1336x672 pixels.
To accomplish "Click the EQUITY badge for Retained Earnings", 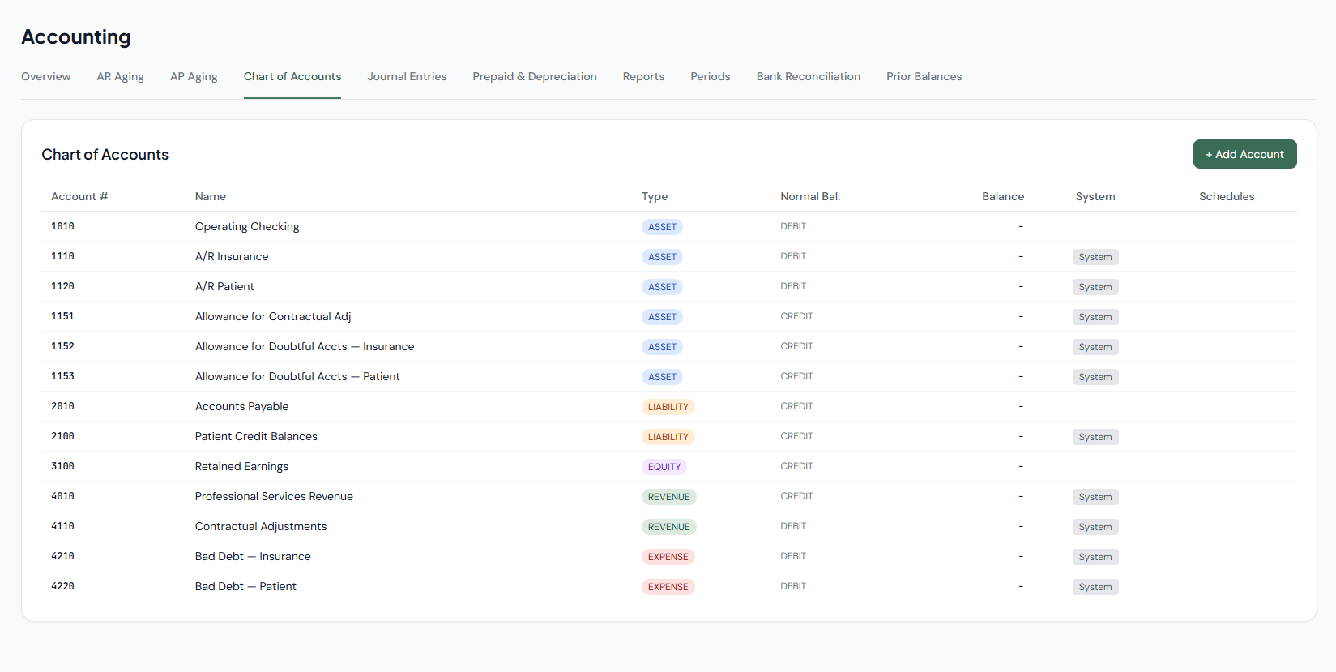I will click(664, 467).
